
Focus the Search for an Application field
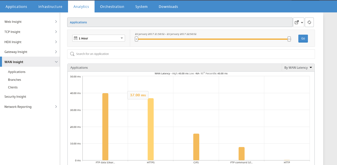click(191, 54)
